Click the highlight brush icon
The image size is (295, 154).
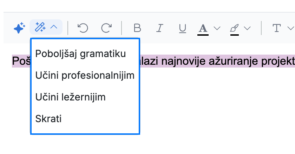[235, 29]
